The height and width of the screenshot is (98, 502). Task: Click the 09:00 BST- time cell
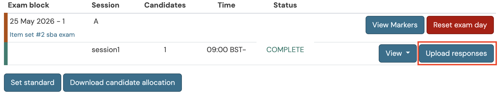(x=226, y=50)
